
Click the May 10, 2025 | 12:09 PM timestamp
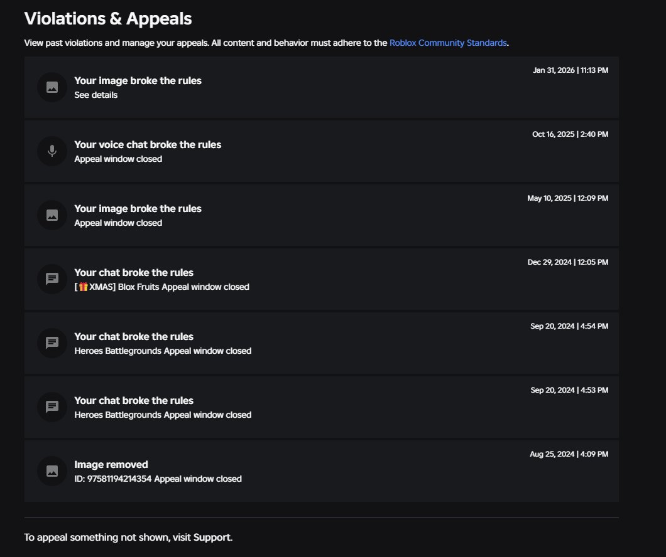coord(568,198)
